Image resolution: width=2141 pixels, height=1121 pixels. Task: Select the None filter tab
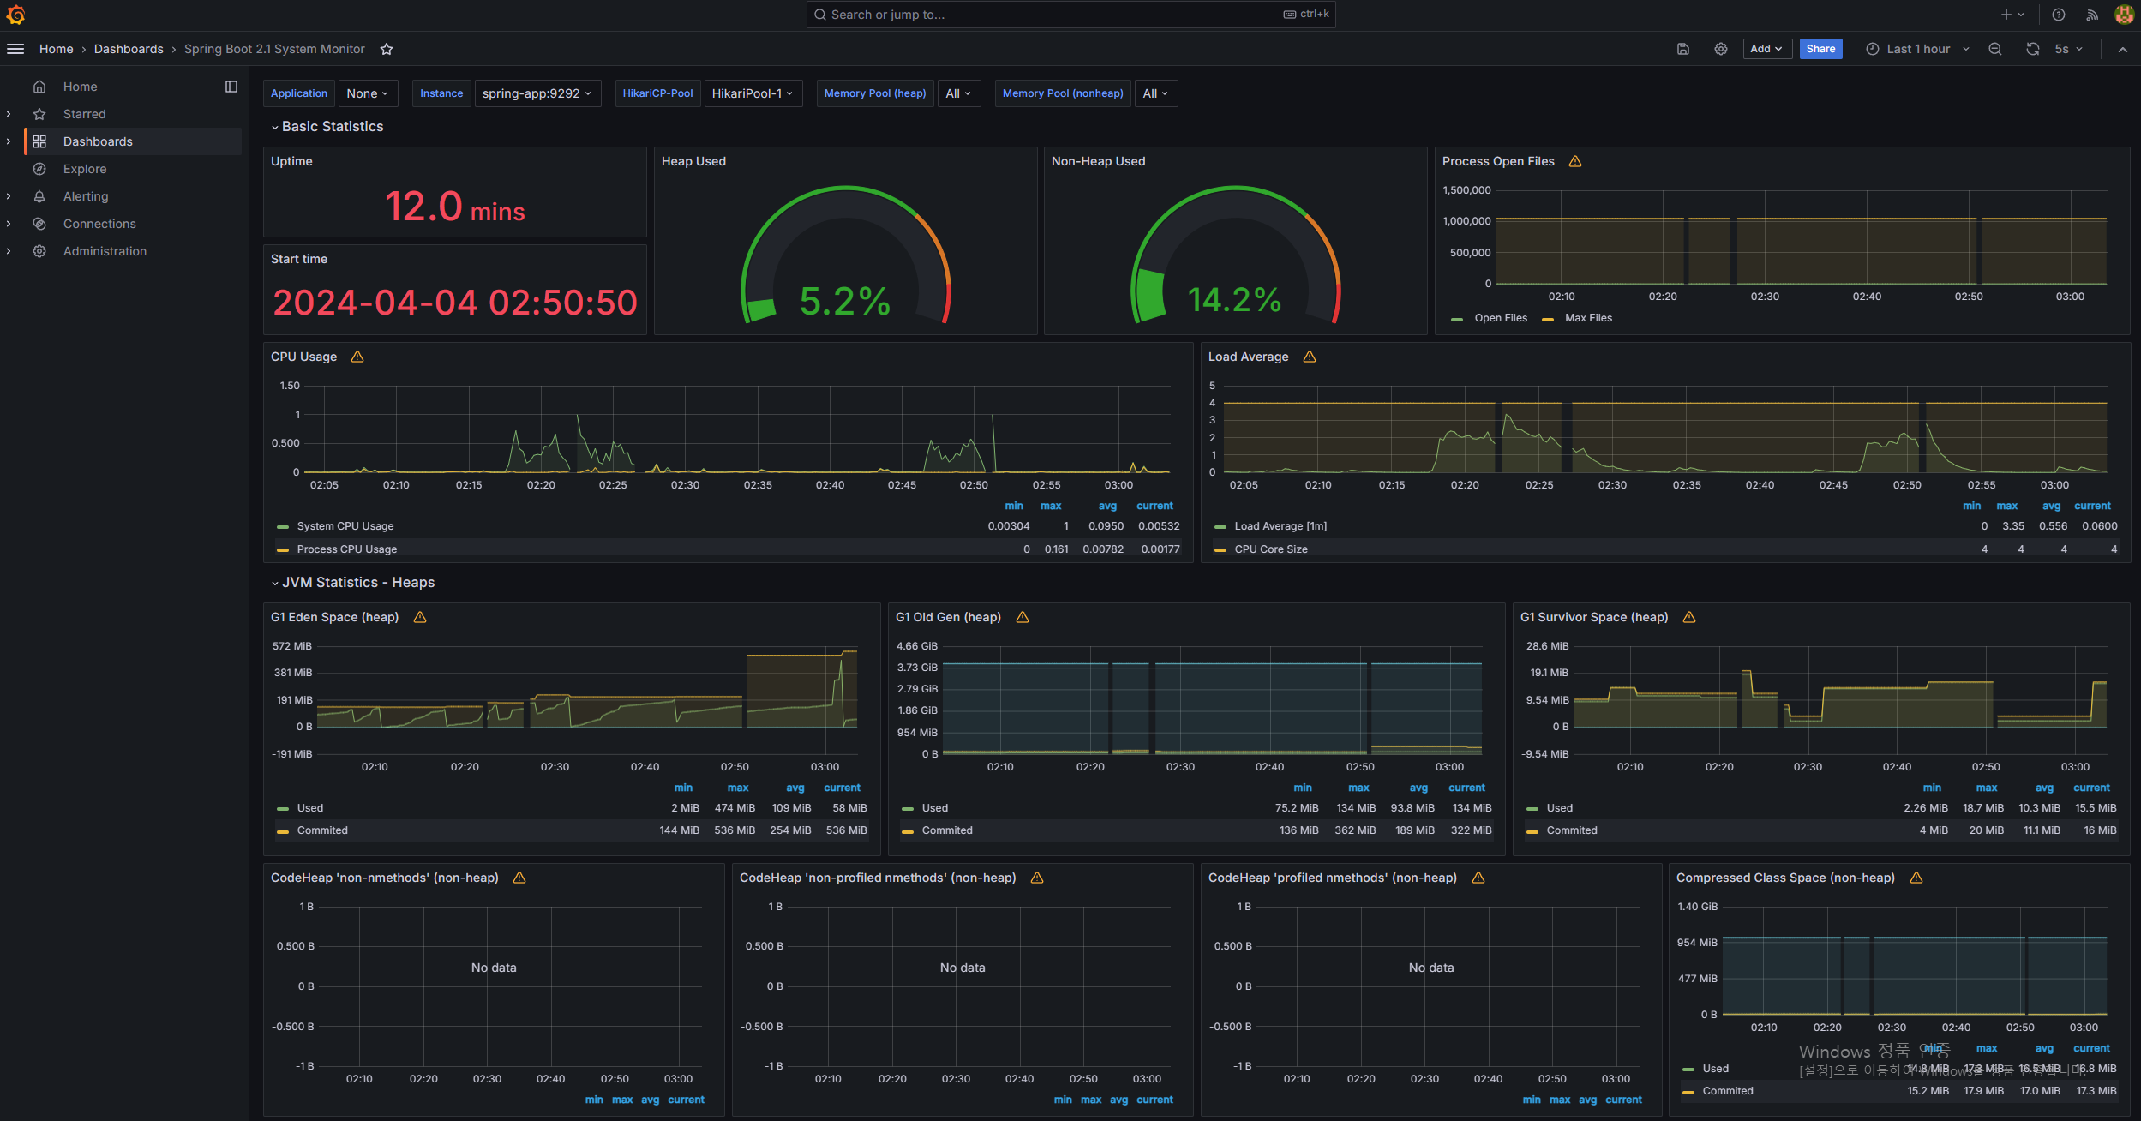click(367, 93)
